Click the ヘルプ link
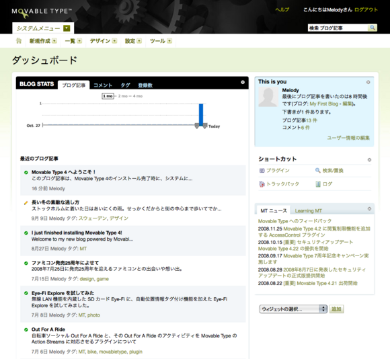390x359 pixels. [282, 9]
